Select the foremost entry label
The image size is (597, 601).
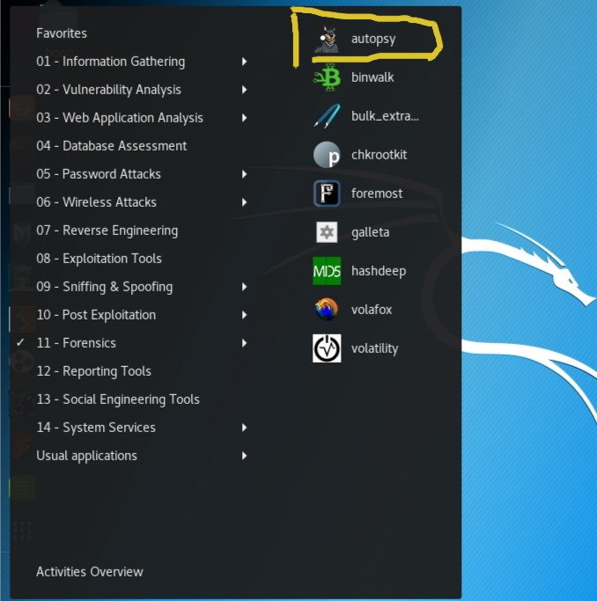377,194
